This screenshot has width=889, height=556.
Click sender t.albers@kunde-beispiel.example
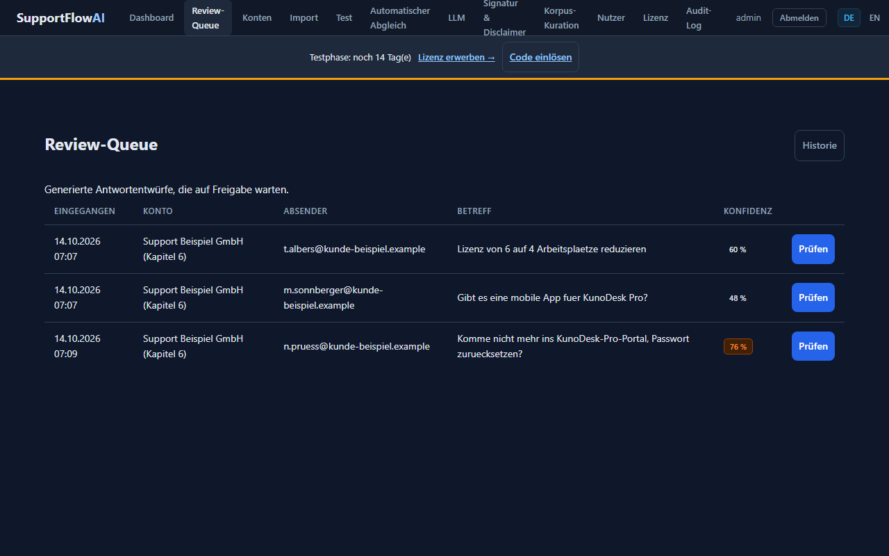[354, 250]
